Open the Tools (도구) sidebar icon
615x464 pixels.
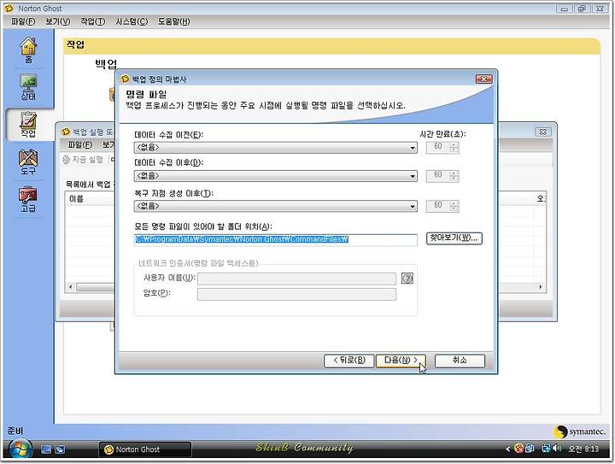[28, 162]
